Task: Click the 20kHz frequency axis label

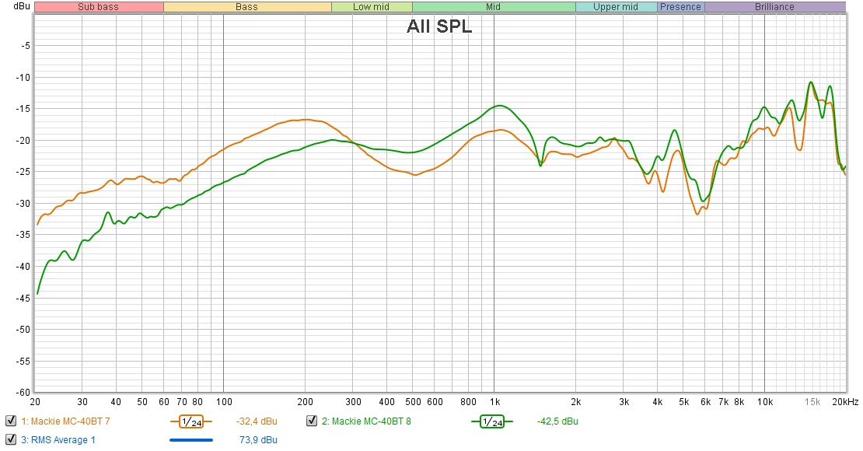Action: [x=845, y=402]
